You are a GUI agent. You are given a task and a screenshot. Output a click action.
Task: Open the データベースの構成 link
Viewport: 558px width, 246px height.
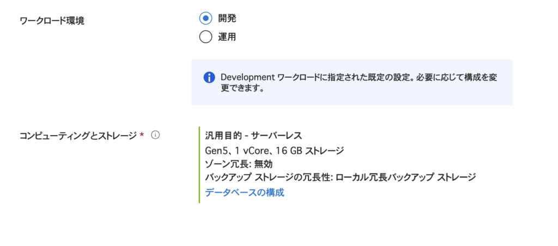245,192
